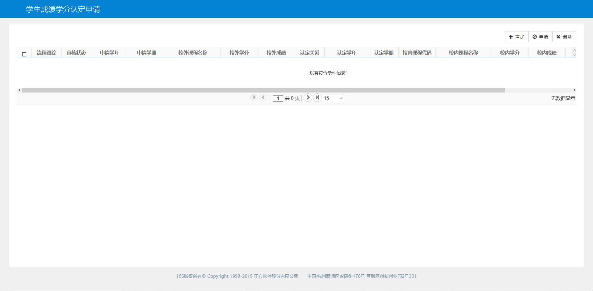Viewport: 593px width, 291px height.
Task: Click the 申请 apply button
Action: click(x=540, y=37)
